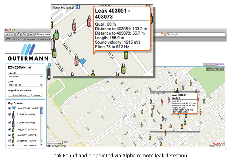Viewport: 233px width, 160px height.
Task: Click the web clip icon beside reload
Action: point(24,34)
